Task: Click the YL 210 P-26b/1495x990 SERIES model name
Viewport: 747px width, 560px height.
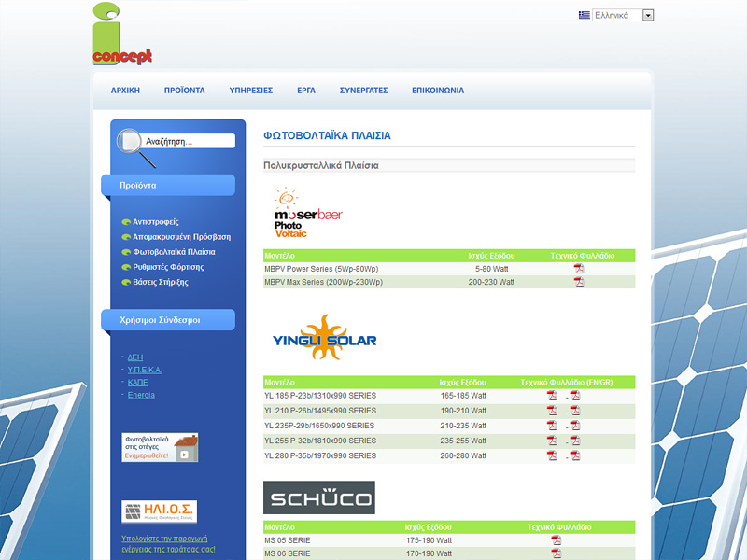Action: pyautogui.click(x=320, y=411)
